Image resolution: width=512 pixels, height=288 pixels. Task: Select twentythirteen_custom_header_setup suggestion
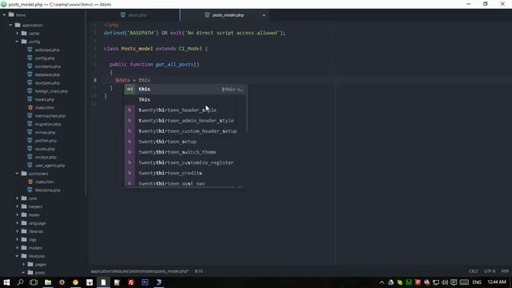pyautogui.click(x=186, y=131)
